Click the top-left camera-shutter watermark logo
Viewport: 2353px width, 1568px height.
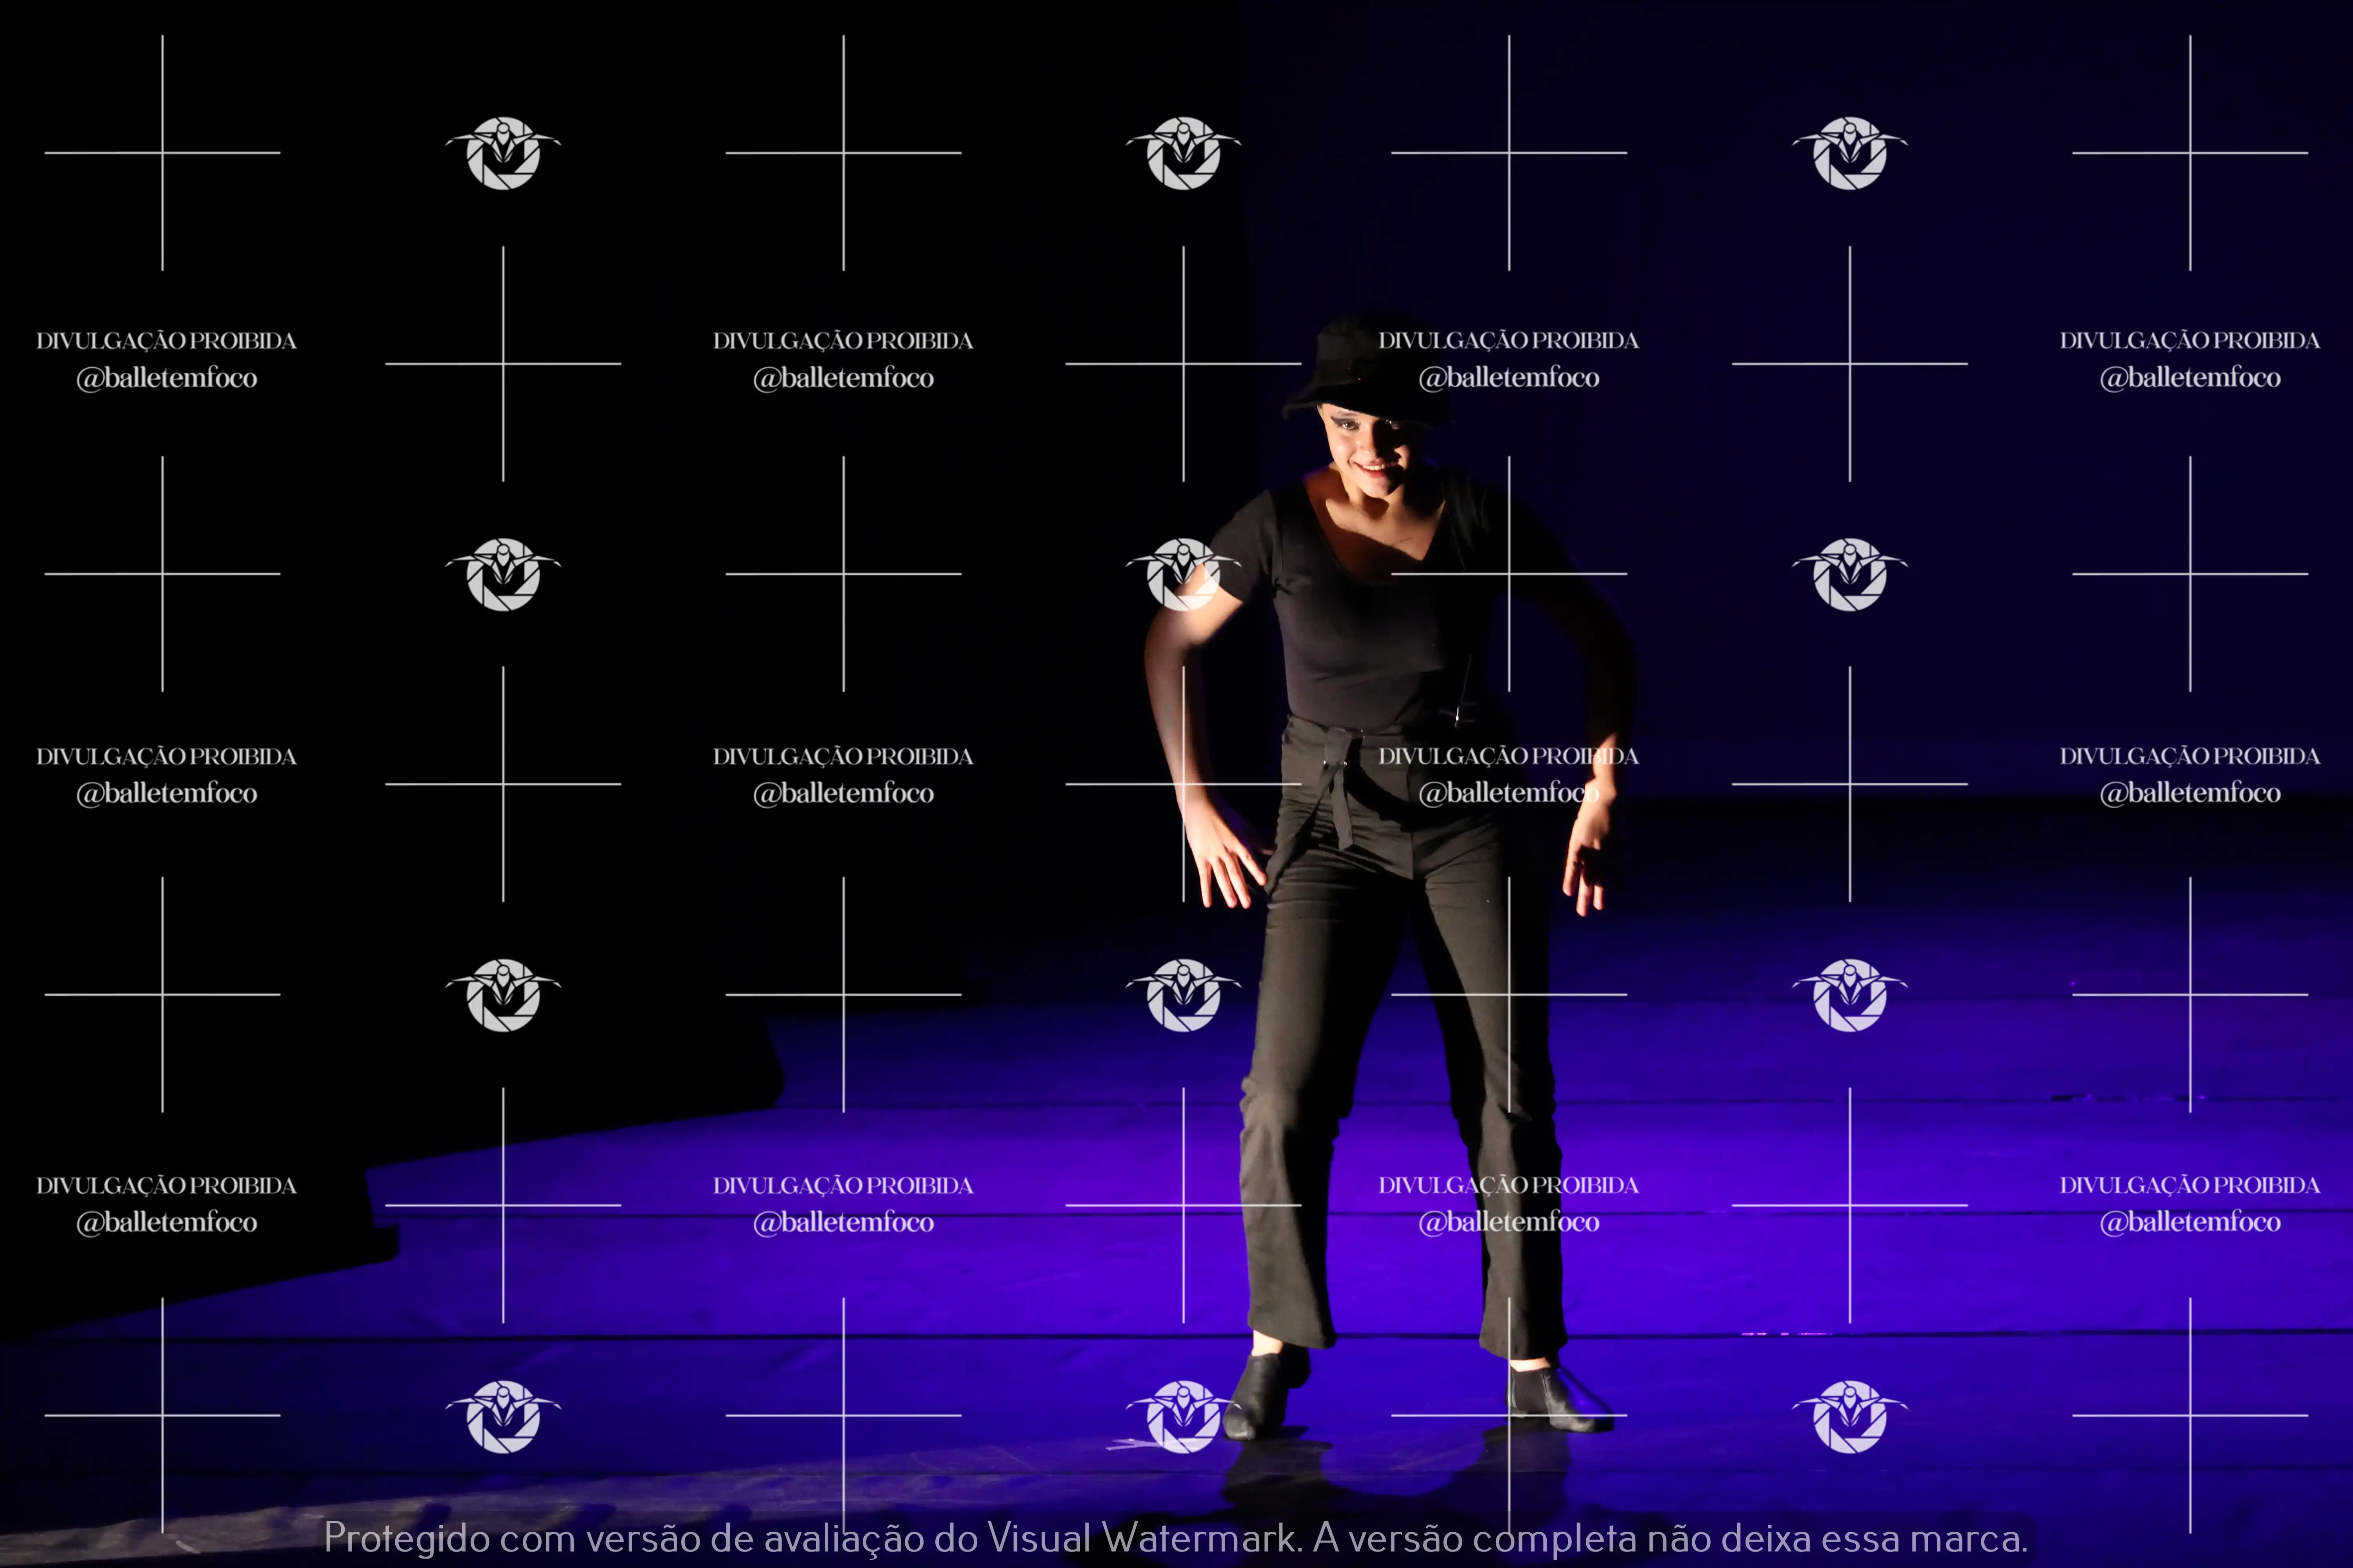503,153
